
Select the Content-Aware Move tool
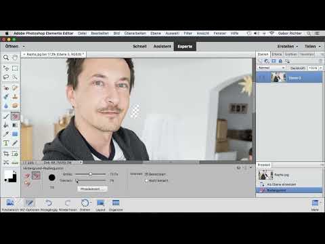6,163
